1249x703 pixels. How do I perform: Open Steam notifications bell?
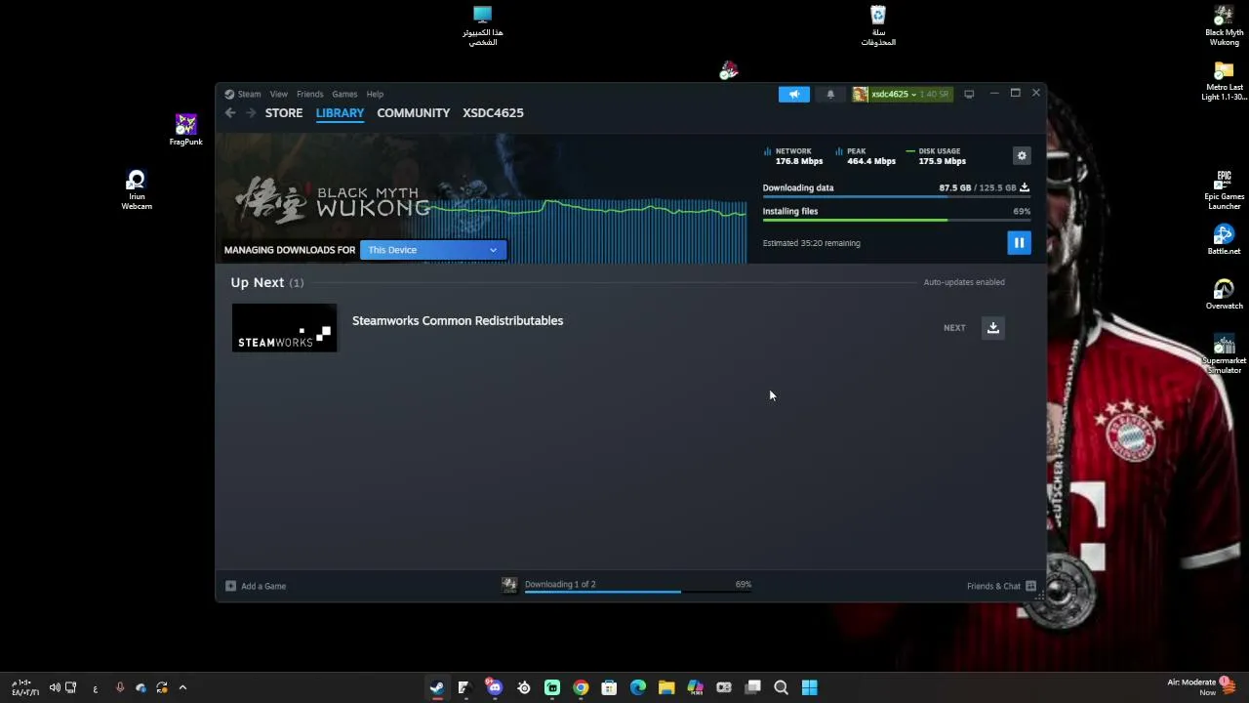(x=830, y=94)
